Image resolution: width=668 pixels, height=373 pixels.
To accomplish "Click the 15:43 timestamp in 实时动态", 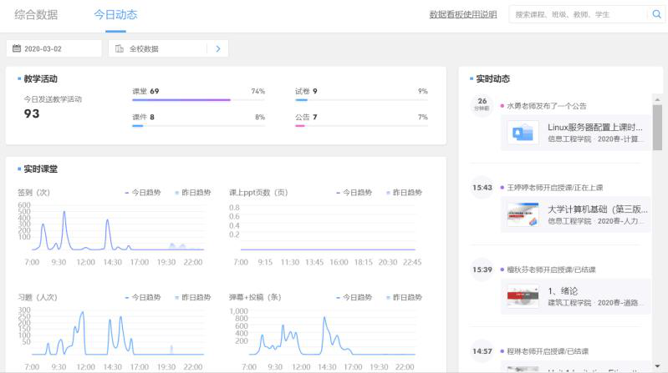I will click(482, 188).
